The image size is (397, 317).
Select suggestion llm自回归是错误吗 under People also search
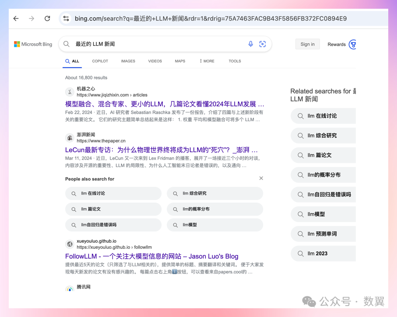(113, 225)
